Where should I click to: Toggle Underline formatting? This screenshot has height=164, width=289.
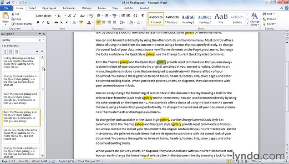(48, 22)
